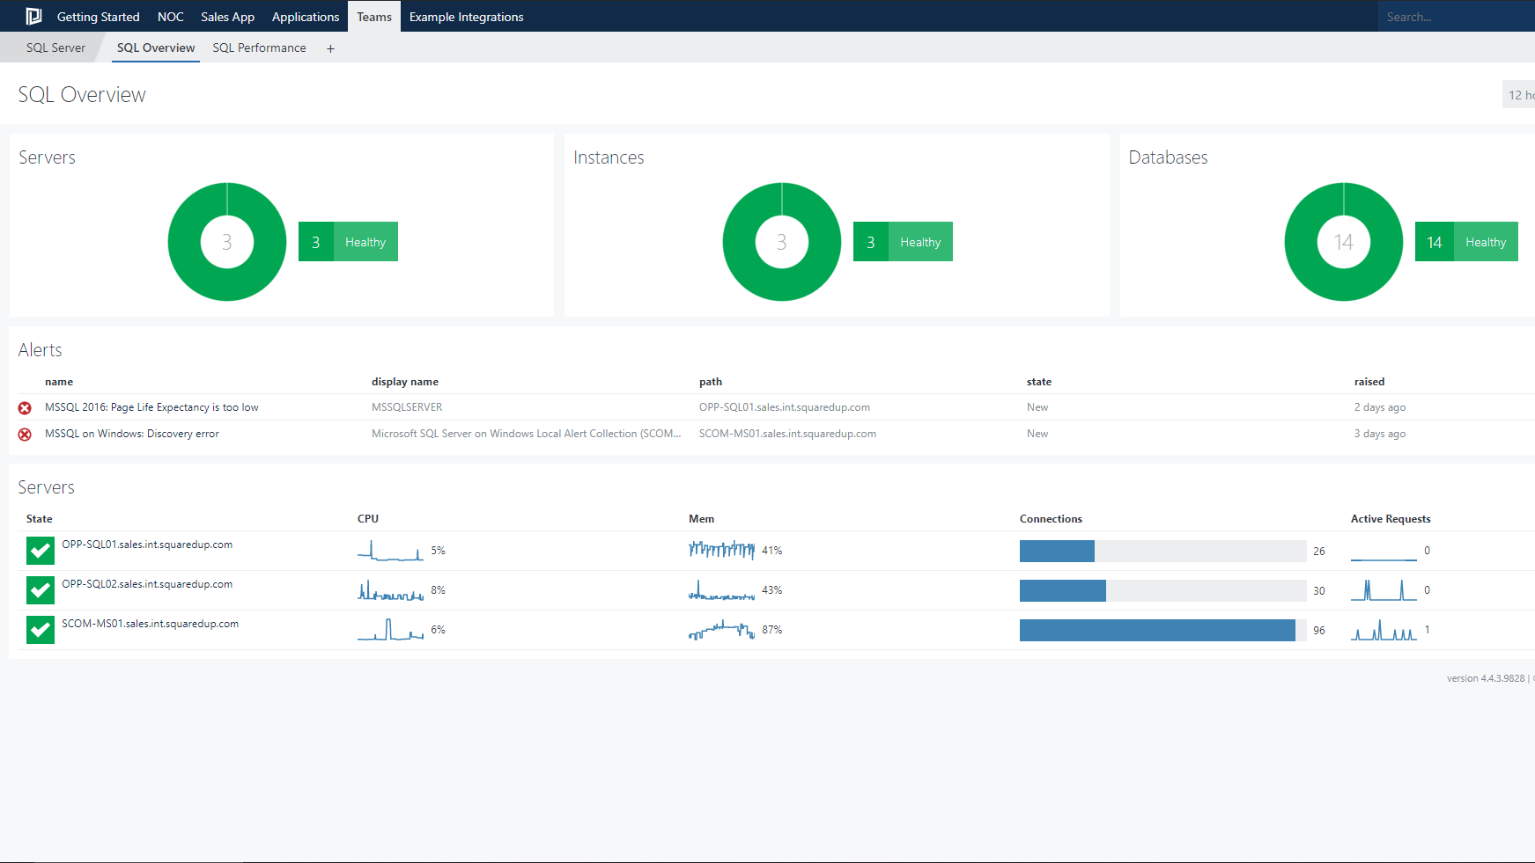Click the Connections bar for SCOM-MS01

click(x=1162, y=630)
